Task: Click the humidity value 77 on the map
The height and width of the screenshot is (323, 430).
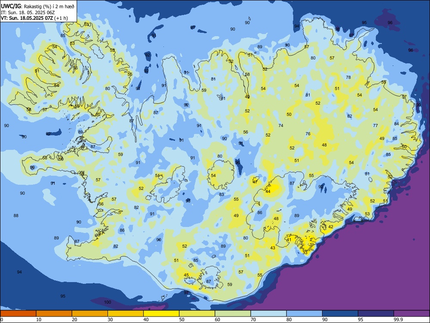Action: [x=375, y=125]
